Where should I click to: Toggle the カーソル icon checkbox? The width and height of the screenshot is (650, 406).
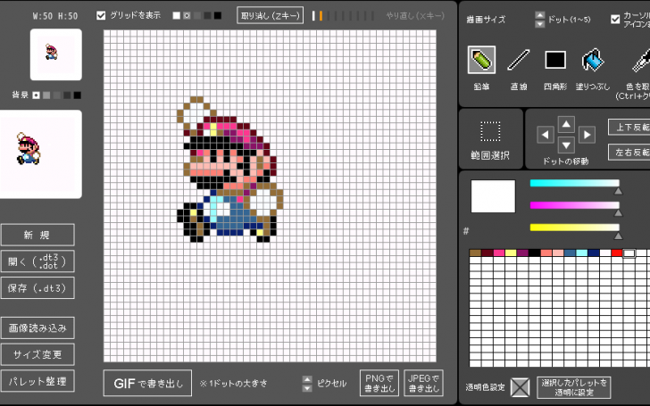coord(615,20)
